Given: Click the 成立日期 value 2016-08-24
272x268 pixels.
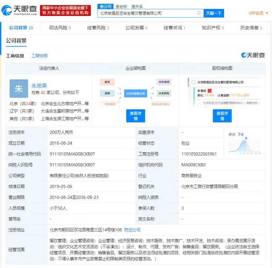Looking at the screenshot, I should pyautogui.click(x=61, y=143).
